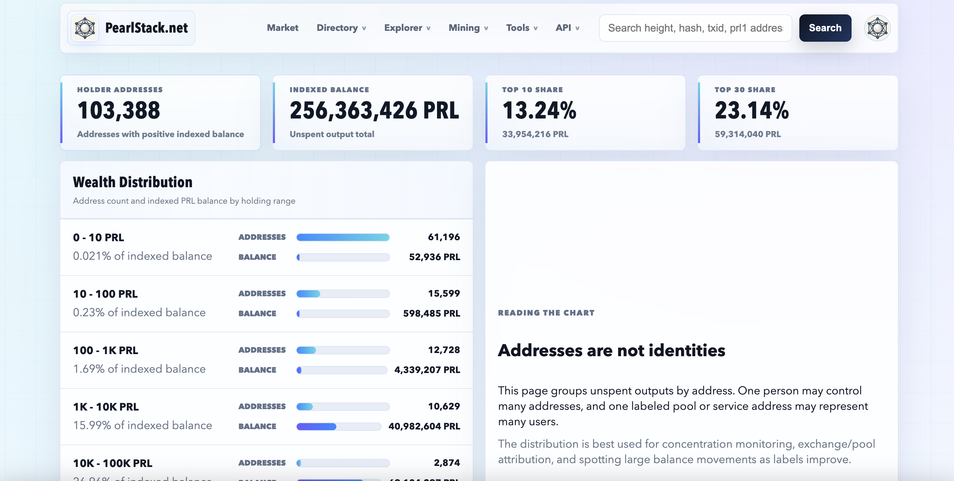Click '1.69% of indexed balance' text

point(139,369)
